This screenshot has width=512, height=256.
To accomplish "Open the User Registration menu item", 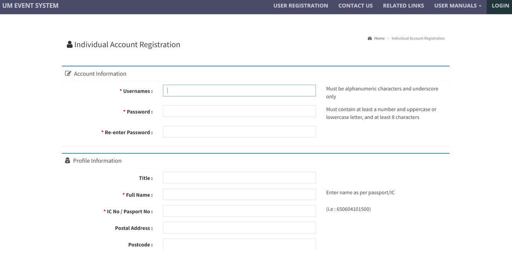I will click(x=301, y=6).
